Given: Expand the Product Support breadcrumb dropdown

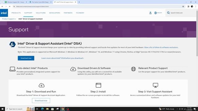Looking at the screenshot, I should point(9,19).
